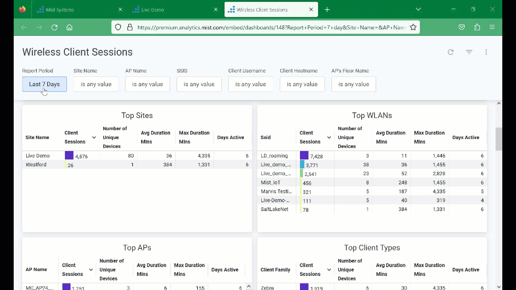Screen dimensions: 516x290
Task: Click the purple LD_roaming sessions bar
Action: [304, 155]
